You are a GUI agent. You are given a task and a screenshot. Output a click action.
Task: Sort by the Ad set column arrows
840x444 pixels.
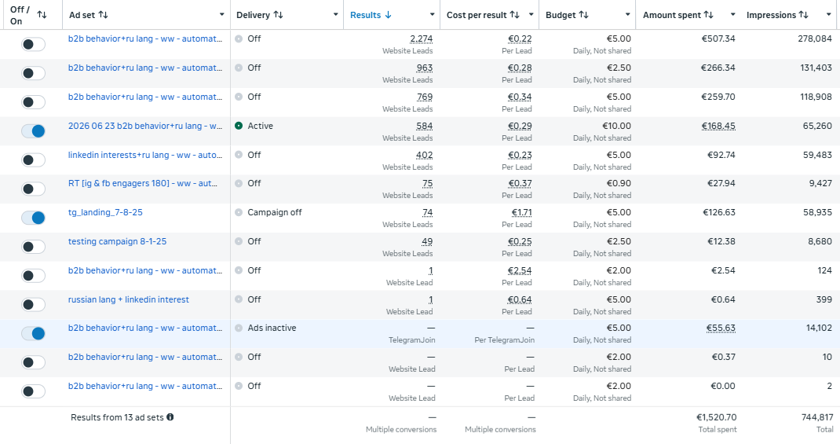[104, 15]
